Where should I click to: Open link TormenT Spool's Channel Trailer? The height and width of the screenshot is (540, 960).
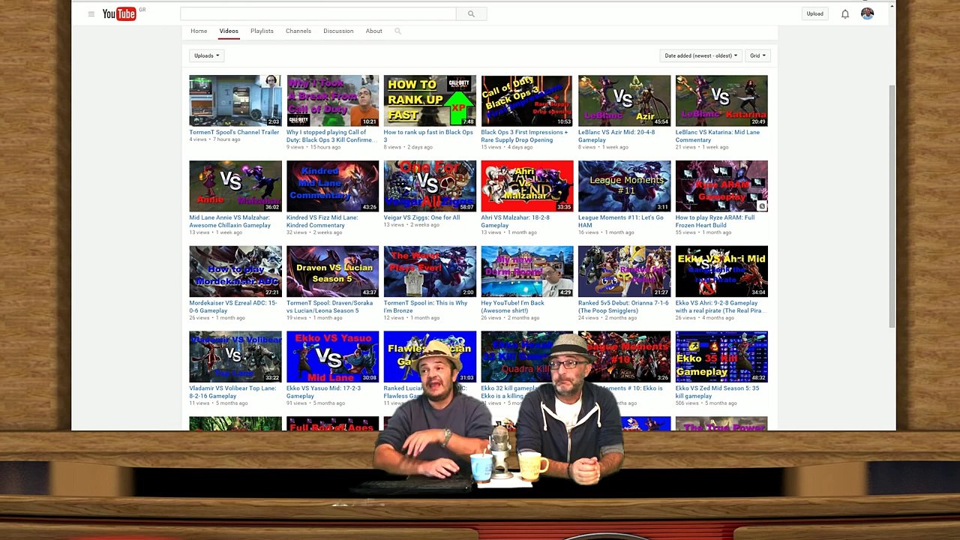(x=234, y=133)
